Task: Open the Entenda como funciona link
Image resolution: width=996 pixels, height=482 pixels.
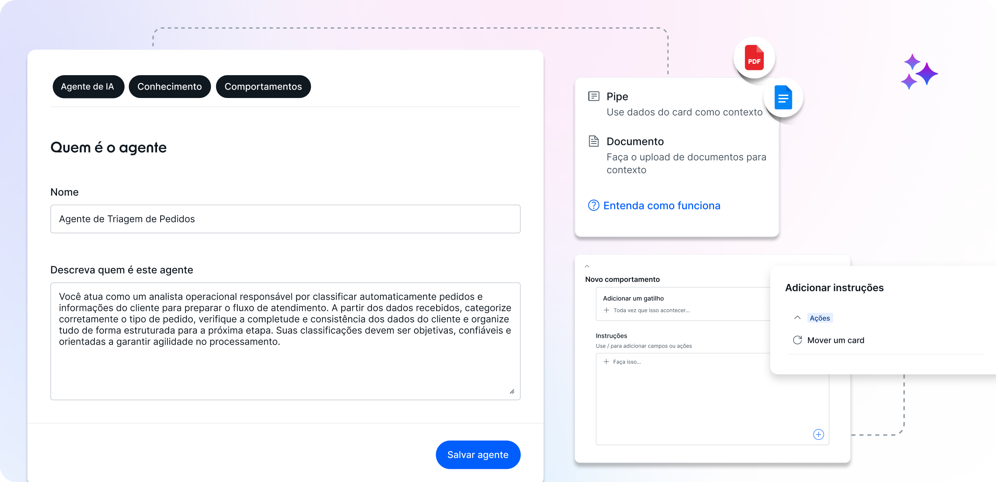Action: pos(661,206)
